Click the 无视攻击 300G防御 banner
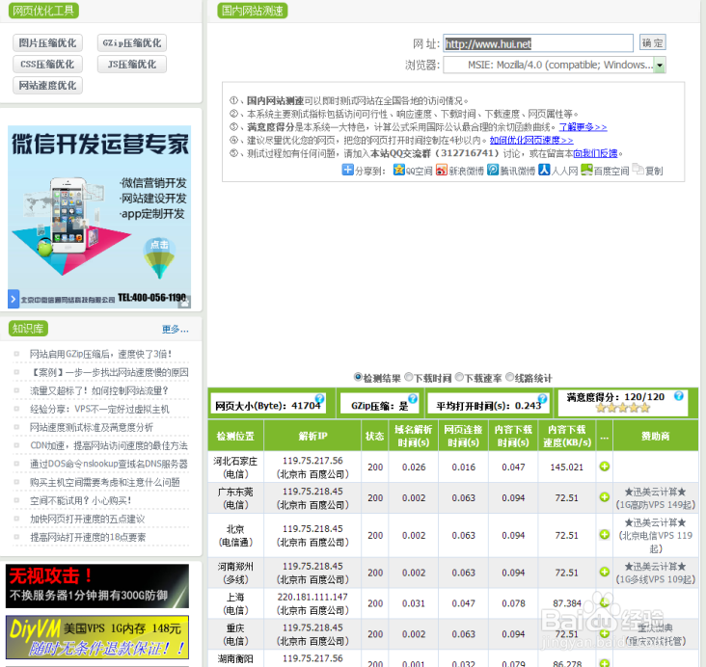706x667 pixels. pyautogui.click(x=97, y=586)
